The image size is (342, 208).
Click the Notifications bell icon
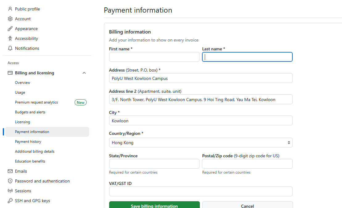[10, 48]
